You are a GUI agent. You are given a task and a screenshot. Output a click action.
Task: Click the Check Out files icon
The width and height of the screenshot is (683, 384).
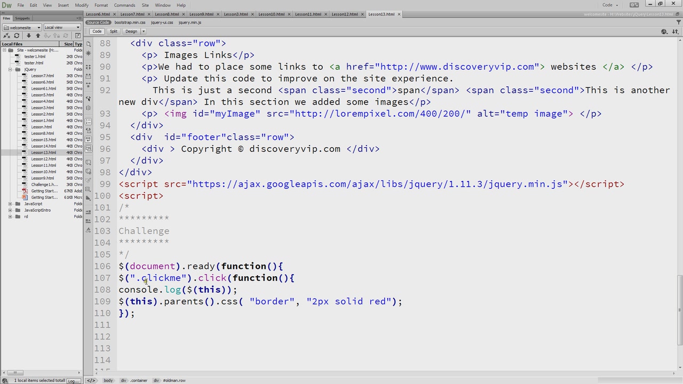47,36
